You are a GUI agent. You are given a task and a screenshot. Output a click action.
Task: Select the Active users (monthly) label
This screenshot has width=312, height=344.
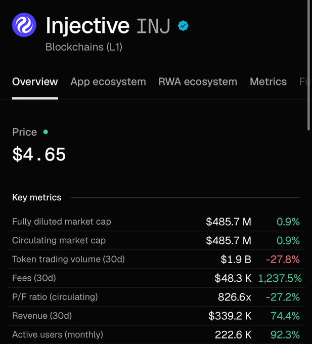pyautogui.click(x=58, y=335)
